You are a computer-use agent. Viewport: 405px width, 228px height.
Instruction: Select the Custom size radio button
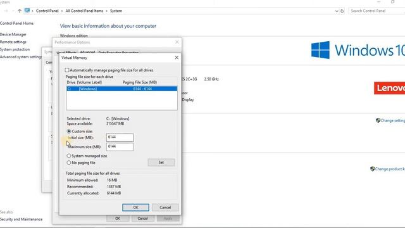click(69, 131)
